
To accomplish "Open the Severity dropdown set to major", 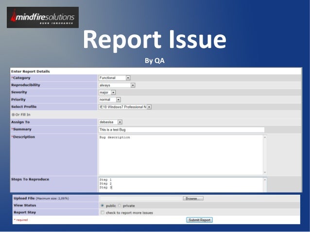I will tap(107, 92).
